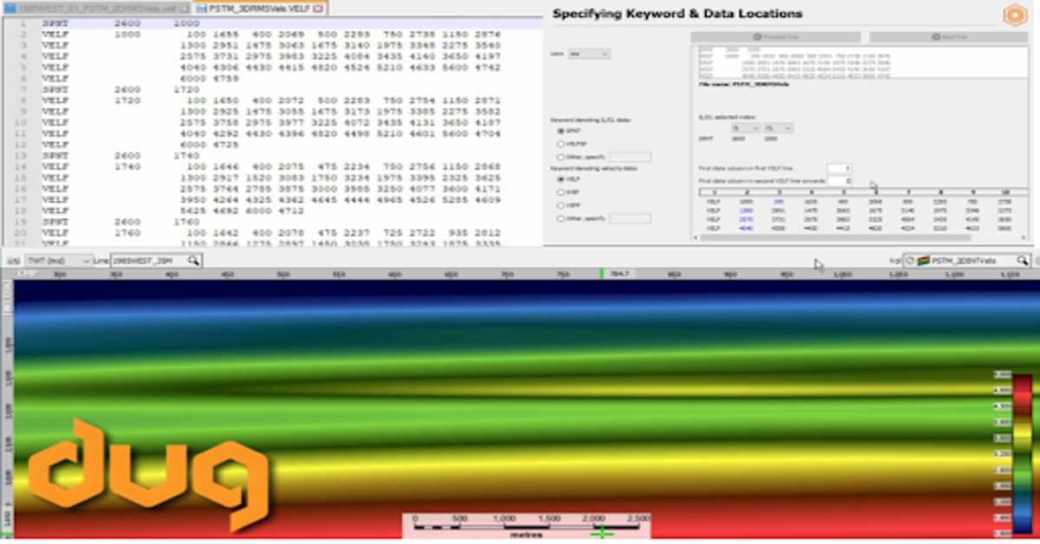1040x544 pixels.
Task: Click the circular icon on Previous line
Action: [758, 37]
